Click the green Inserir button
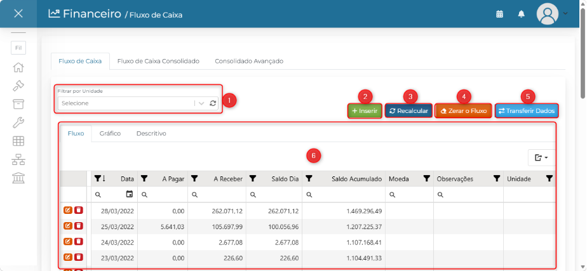Screen dimensions: 587x271 (365, 111)
